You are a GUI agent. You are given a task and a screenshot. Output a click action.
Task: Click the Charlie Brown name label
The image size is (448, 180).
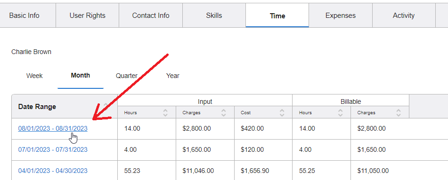point(32,52)
